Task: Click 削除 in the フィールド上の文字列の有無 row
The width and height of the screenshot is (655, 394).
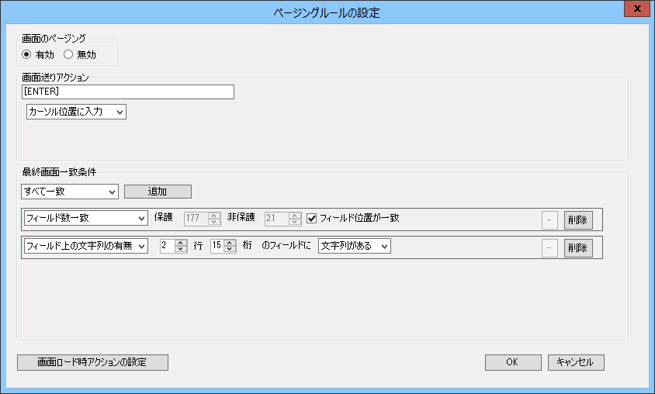Action: (x=578, y=248)
